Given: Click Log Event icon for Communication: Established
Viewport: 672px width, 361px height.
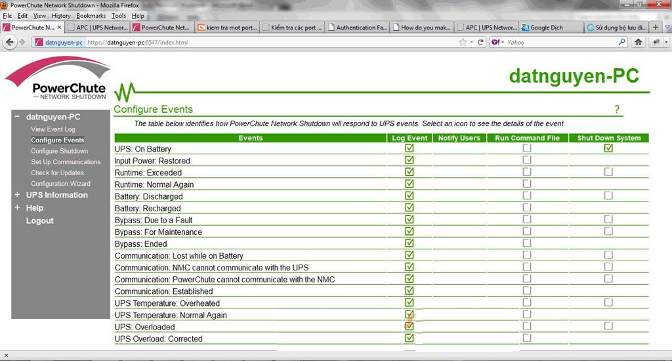Looking at the screenshot, I should [409, 290].
